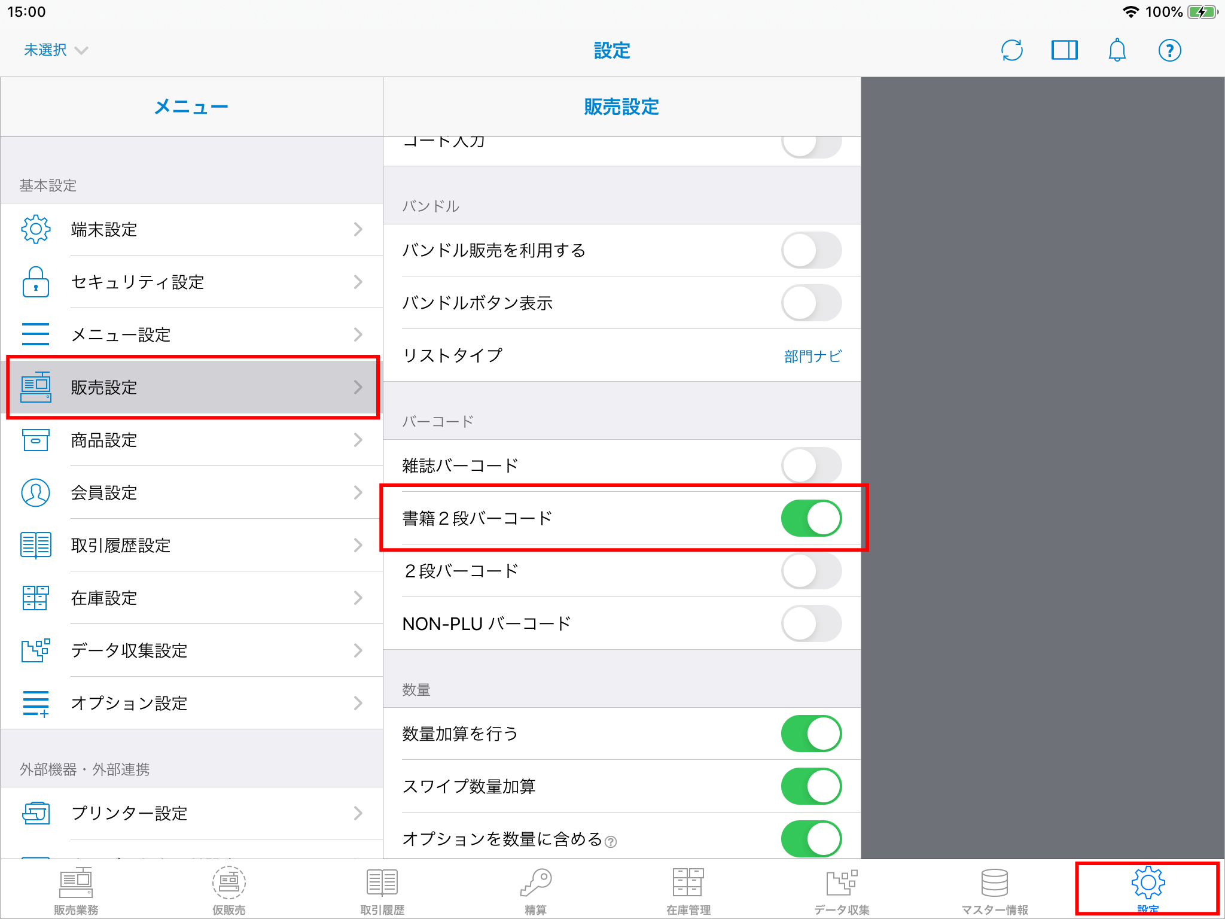Viewport: 1225px width, 919px height.
Task: Open the 未選択 store dropdown
Action: click(x=56, y=50)
